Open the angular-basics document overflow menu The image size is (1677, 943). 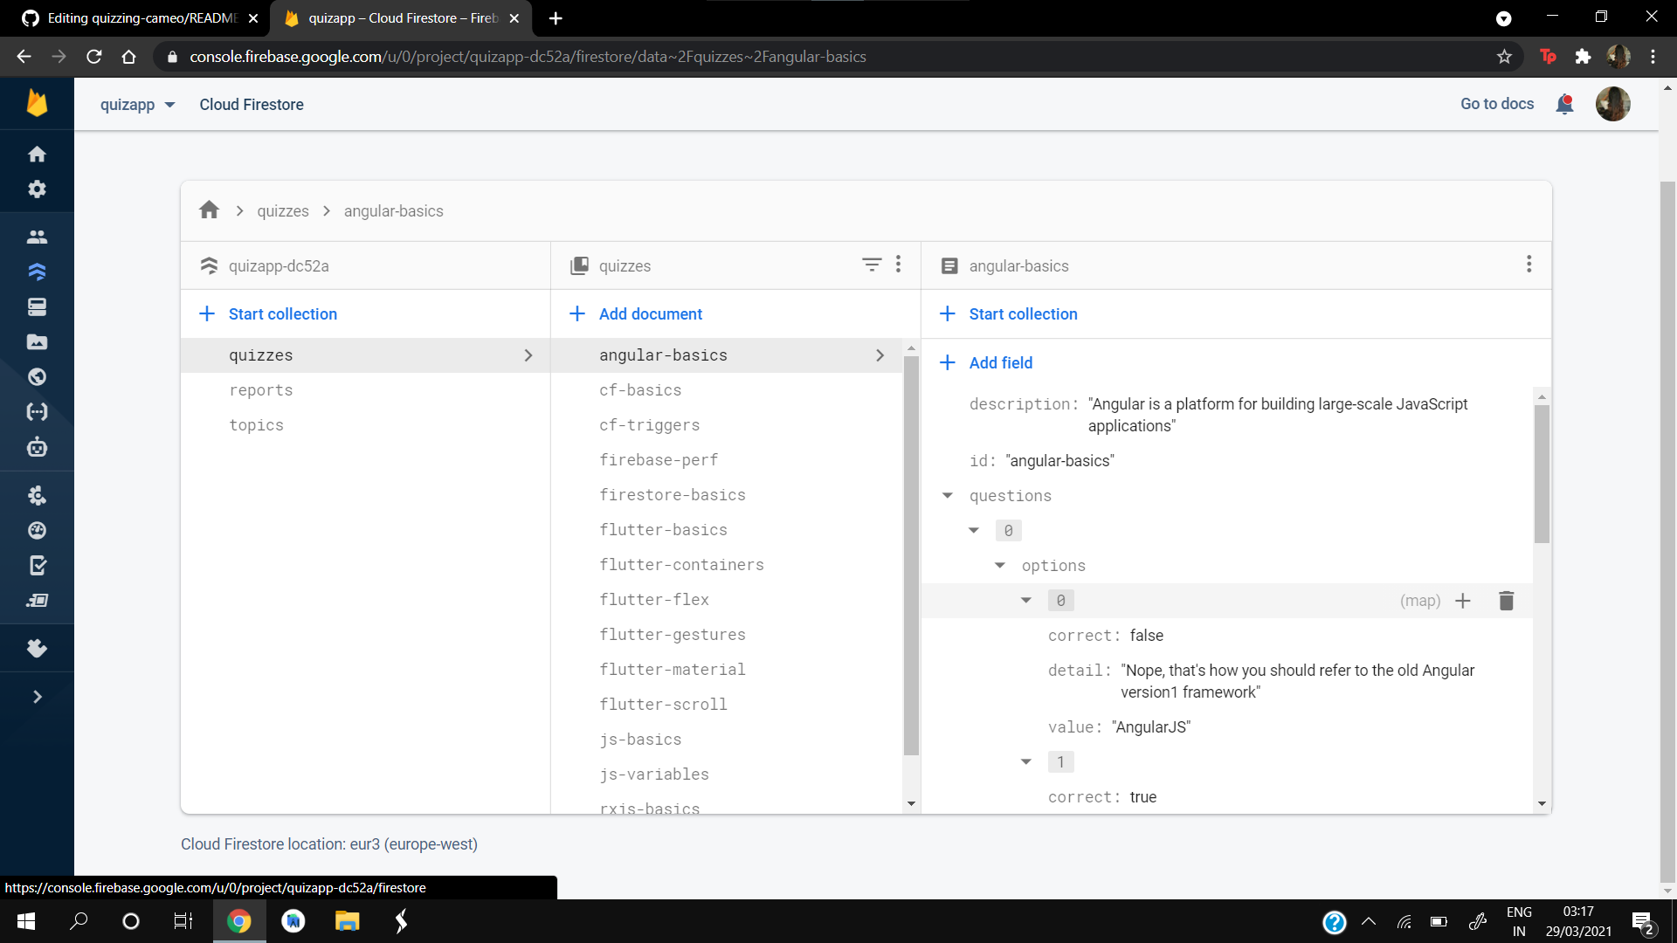1529,265
